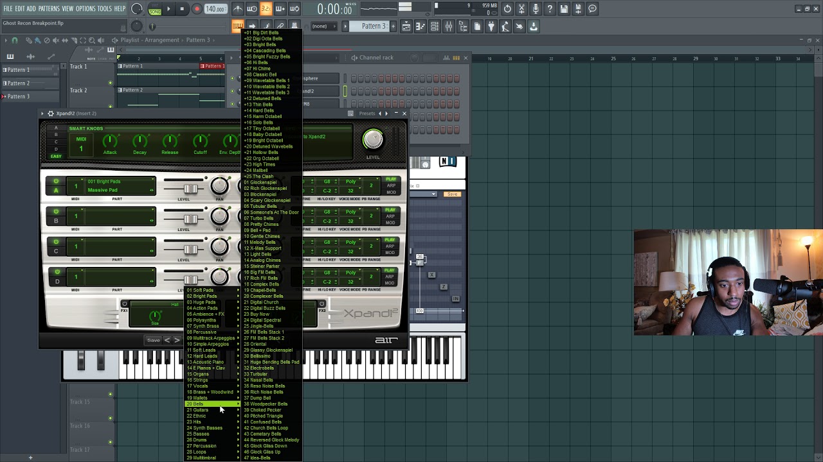Select preset 42 Church Bells Loop
This screenshot has width=823, height=462.
tap(271, 428)
